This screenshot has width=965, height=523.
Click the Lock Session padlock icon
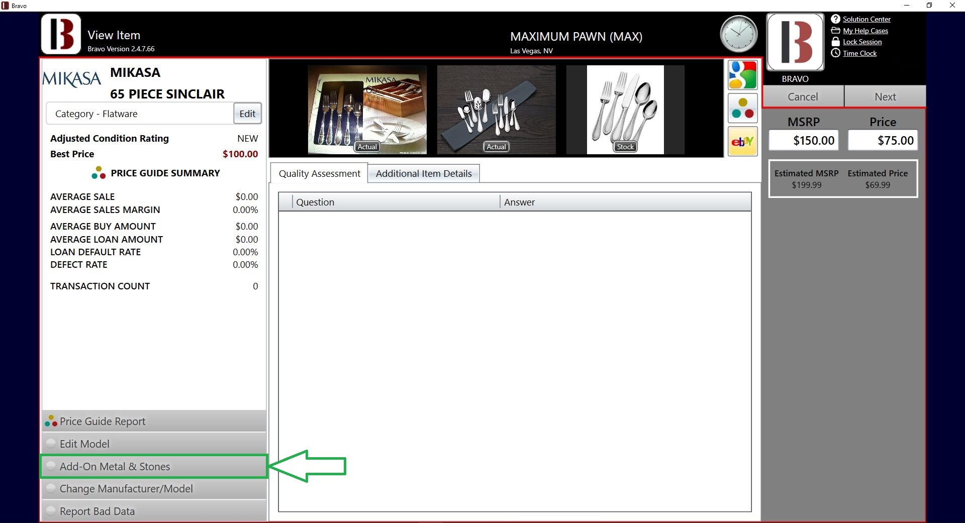pos(835,42)
